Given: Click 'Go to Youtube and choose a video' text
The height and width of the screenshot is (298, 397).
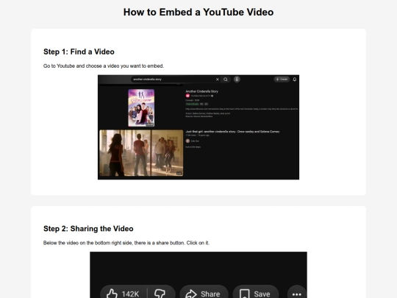Looking at the screenshot, I should pyautogui.click(x=104, y=66).
